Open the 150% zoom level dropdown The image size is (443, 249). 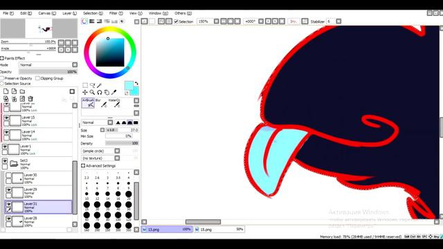[217, 21]
